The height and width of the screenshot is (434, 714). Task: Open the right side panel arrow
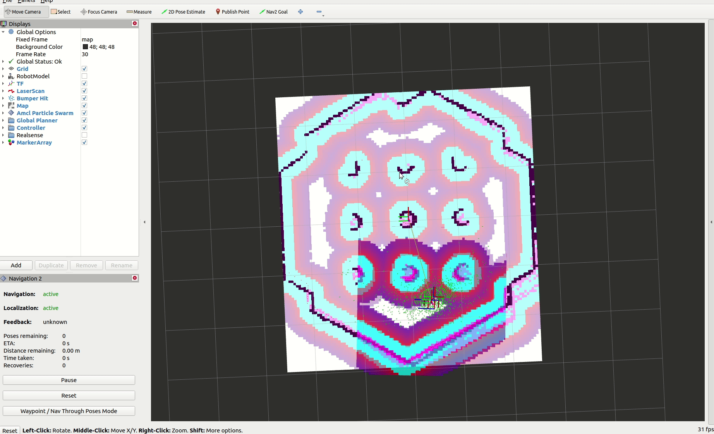click(x=711, y=222)
